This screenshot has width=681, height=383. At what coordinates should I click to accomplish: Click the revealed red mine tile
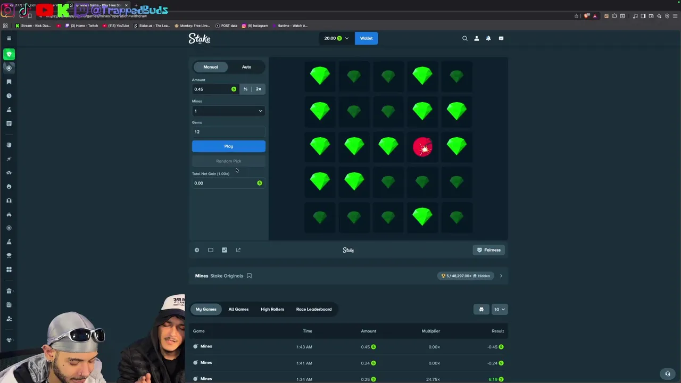coord(422,147)
